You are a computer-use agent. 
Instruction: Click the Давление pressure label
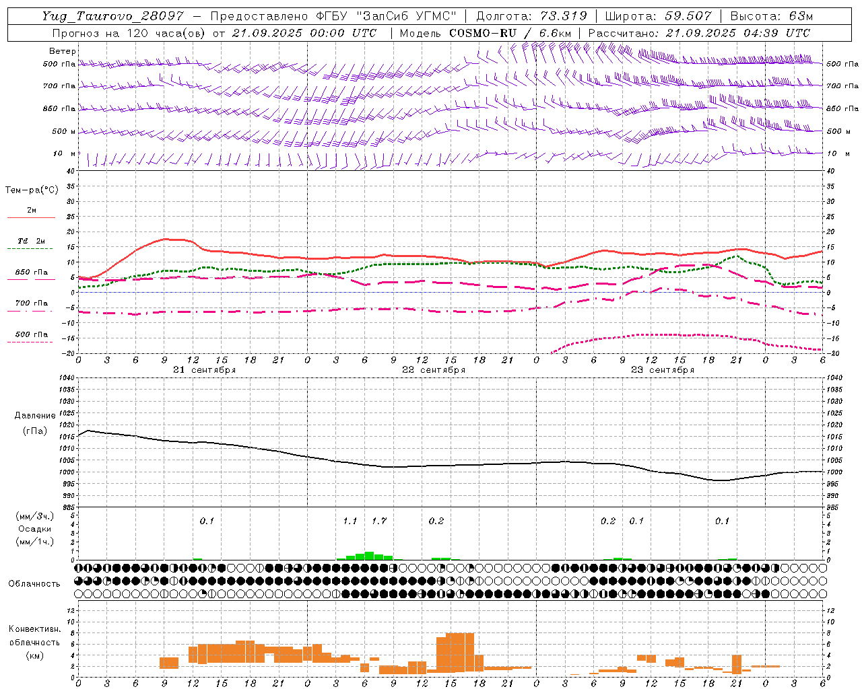(x=35, y=416)
